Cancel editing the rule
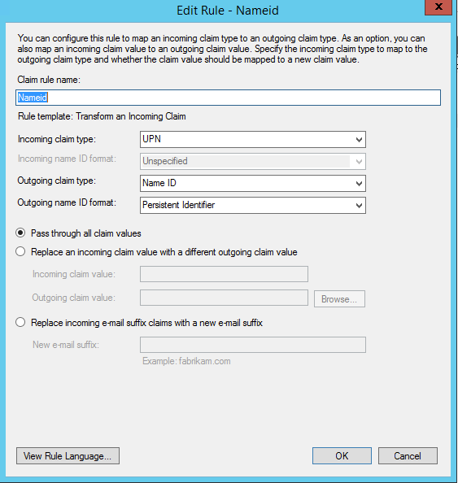Image resolution: width=458 pixels, height=483 pixels. pos(408,456)
